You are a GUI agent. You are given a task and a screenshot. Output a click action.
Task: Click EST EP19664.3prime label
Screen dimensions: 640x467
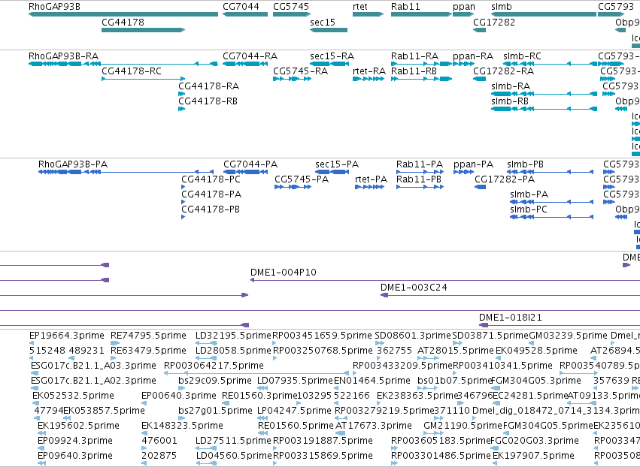tap(66, 336)
